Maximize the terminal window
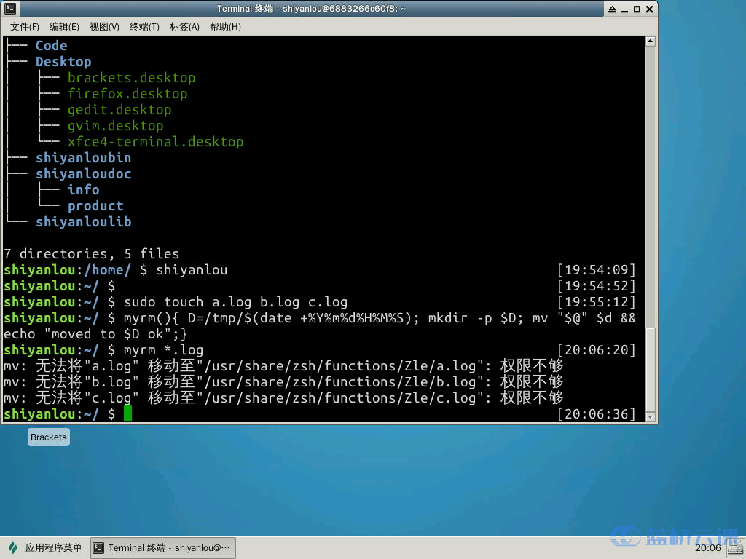 (637, 9)
